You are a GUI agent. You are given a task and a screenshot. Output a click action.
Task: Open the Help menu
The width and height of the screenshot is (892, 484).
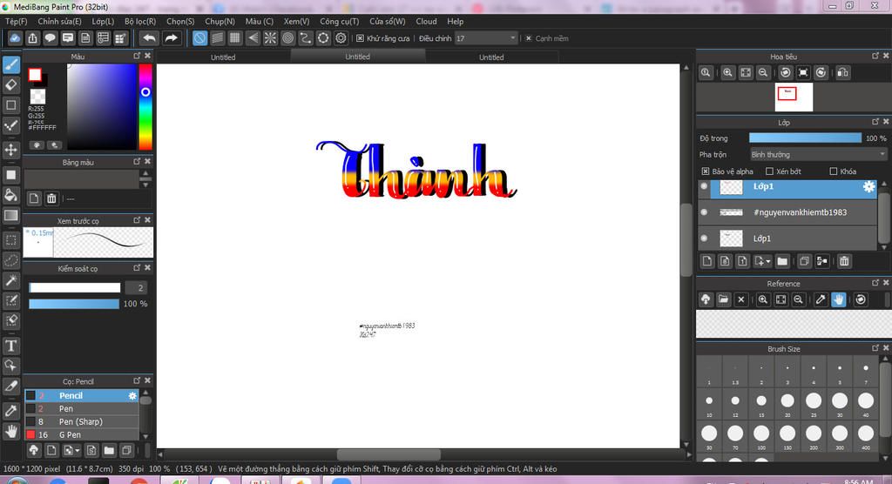click(x=455, y=21)
